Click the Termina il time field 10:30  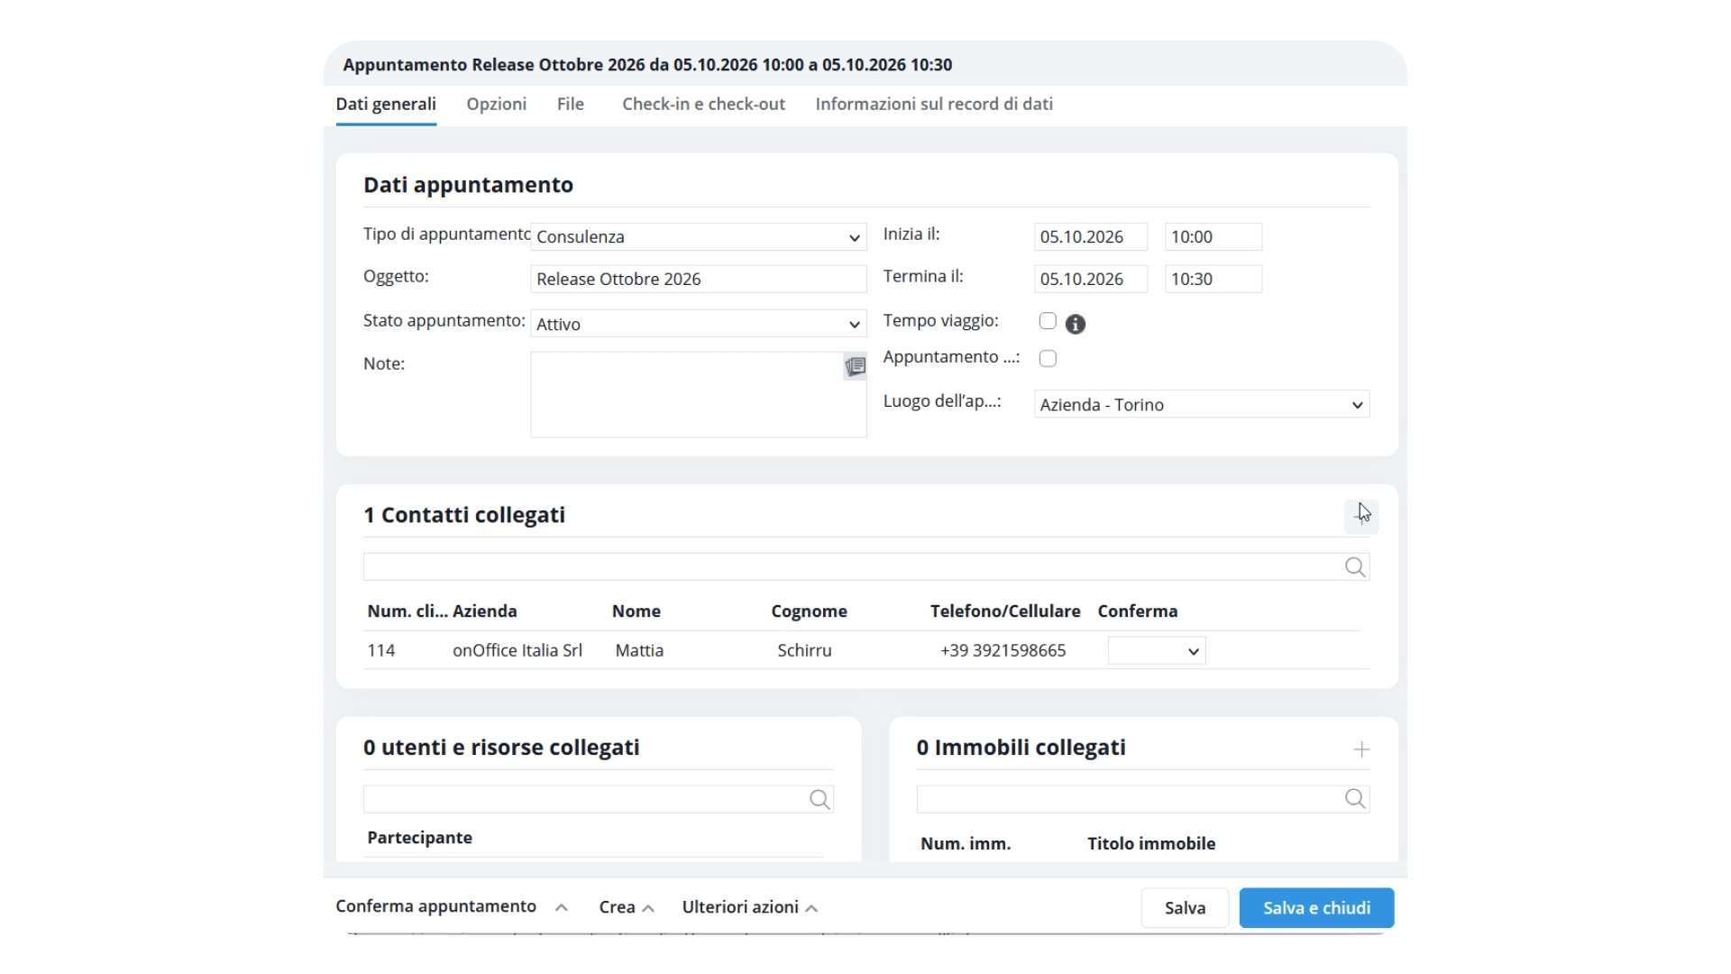[1213, 279]
